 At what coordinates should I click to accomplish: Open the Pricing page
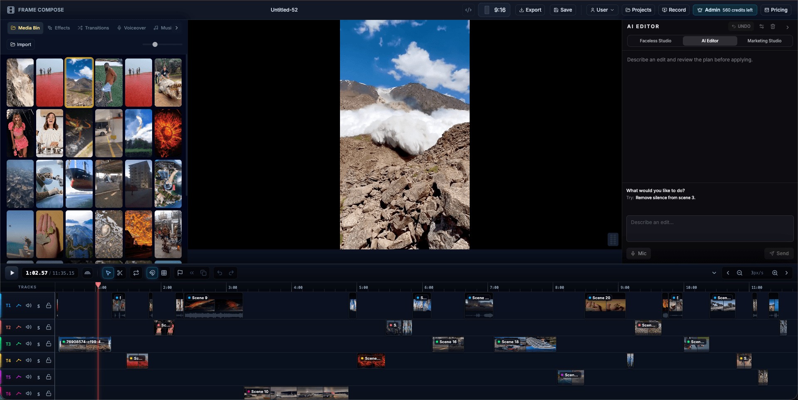coord(776,10)
